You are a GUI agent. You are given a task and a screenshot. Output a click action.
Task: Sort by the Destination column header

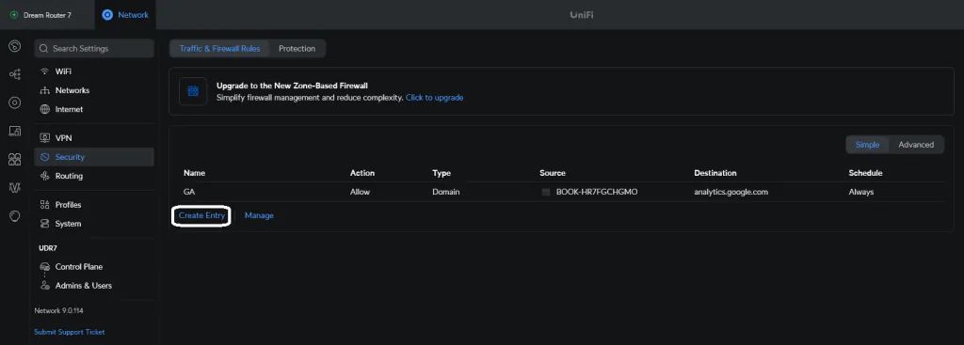(x=715, y=173)
